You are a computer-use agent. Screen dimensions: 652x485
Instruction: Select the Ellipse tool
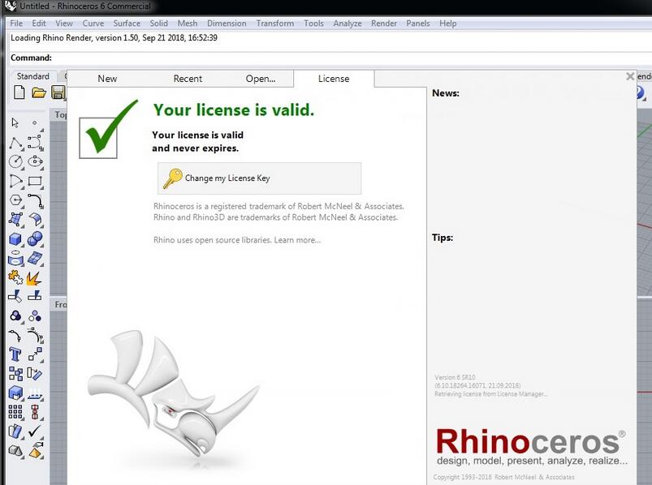36,161
